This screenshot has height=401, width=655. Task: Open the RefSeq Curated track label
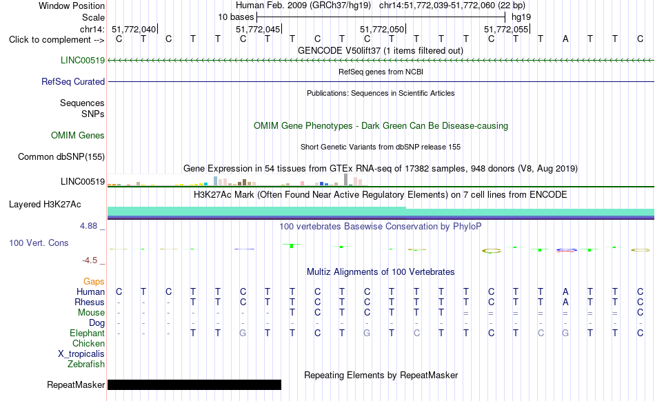pos(73,81)
